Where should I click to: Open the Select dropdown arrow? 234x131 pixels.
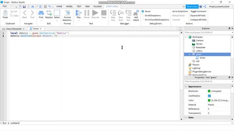57,21
